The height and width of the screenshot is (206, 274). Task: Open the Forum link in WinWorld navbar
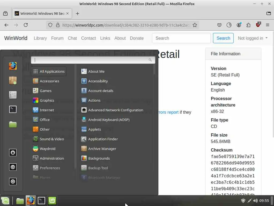57,38
